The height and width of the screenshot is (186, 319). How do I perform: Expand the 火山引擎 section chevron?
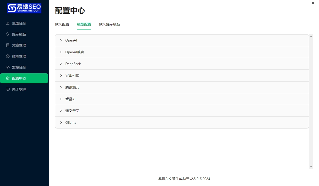click(61, 75)
